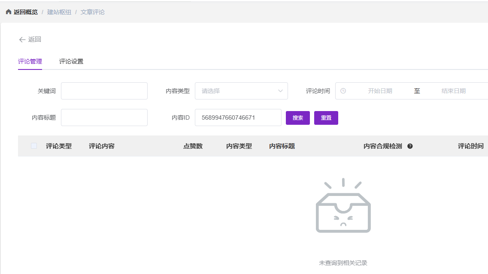Open the 开始日期 date picker
The height and width of the screenshot is (274, 488).
(x=379, y=91)
